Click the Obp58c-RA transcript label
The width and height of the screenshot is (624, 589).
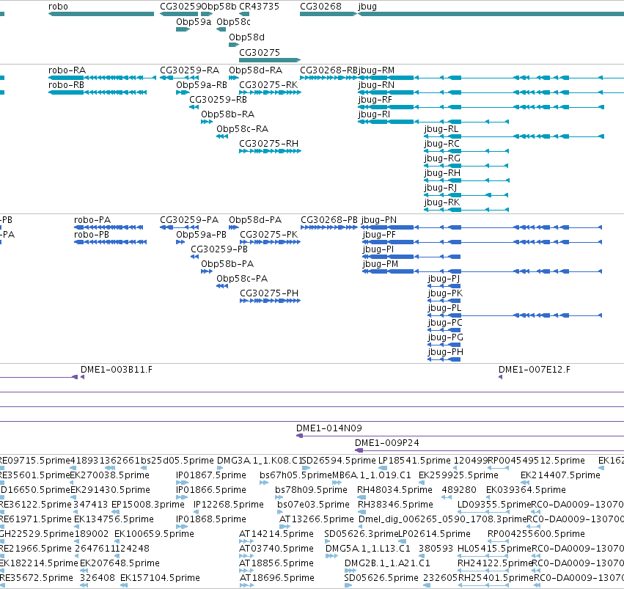tap(243, 129)
